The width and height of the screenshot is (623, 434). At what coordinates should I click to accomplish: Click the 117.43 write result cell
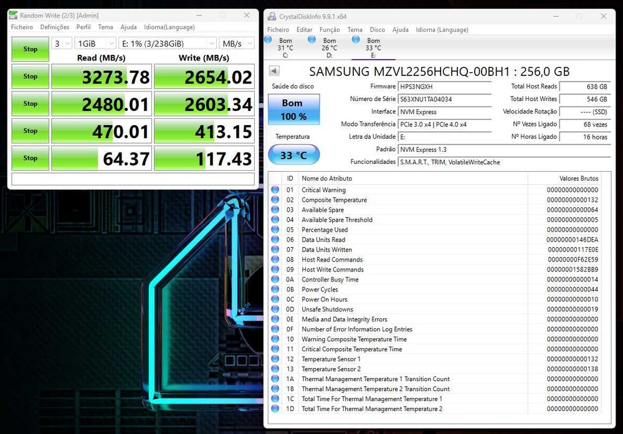pos(204,158)
